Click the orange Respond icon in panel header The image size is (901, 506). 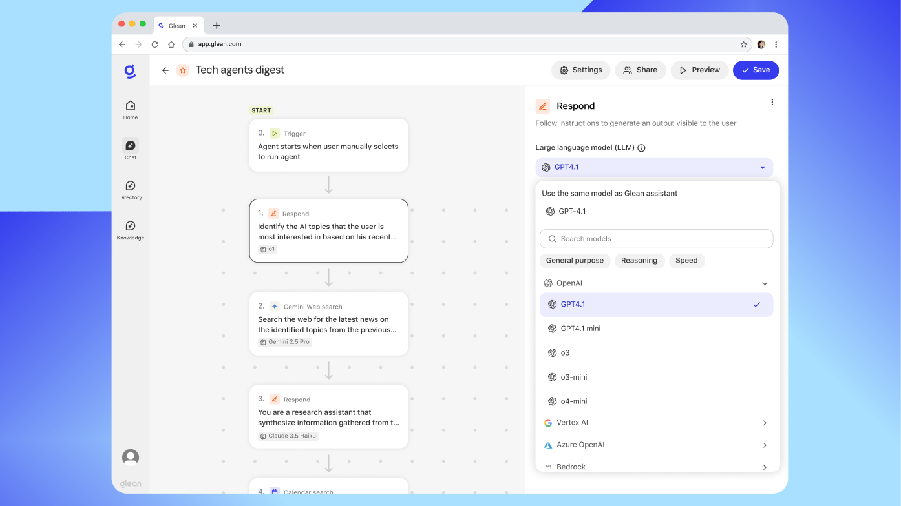[x=543, y=106]
